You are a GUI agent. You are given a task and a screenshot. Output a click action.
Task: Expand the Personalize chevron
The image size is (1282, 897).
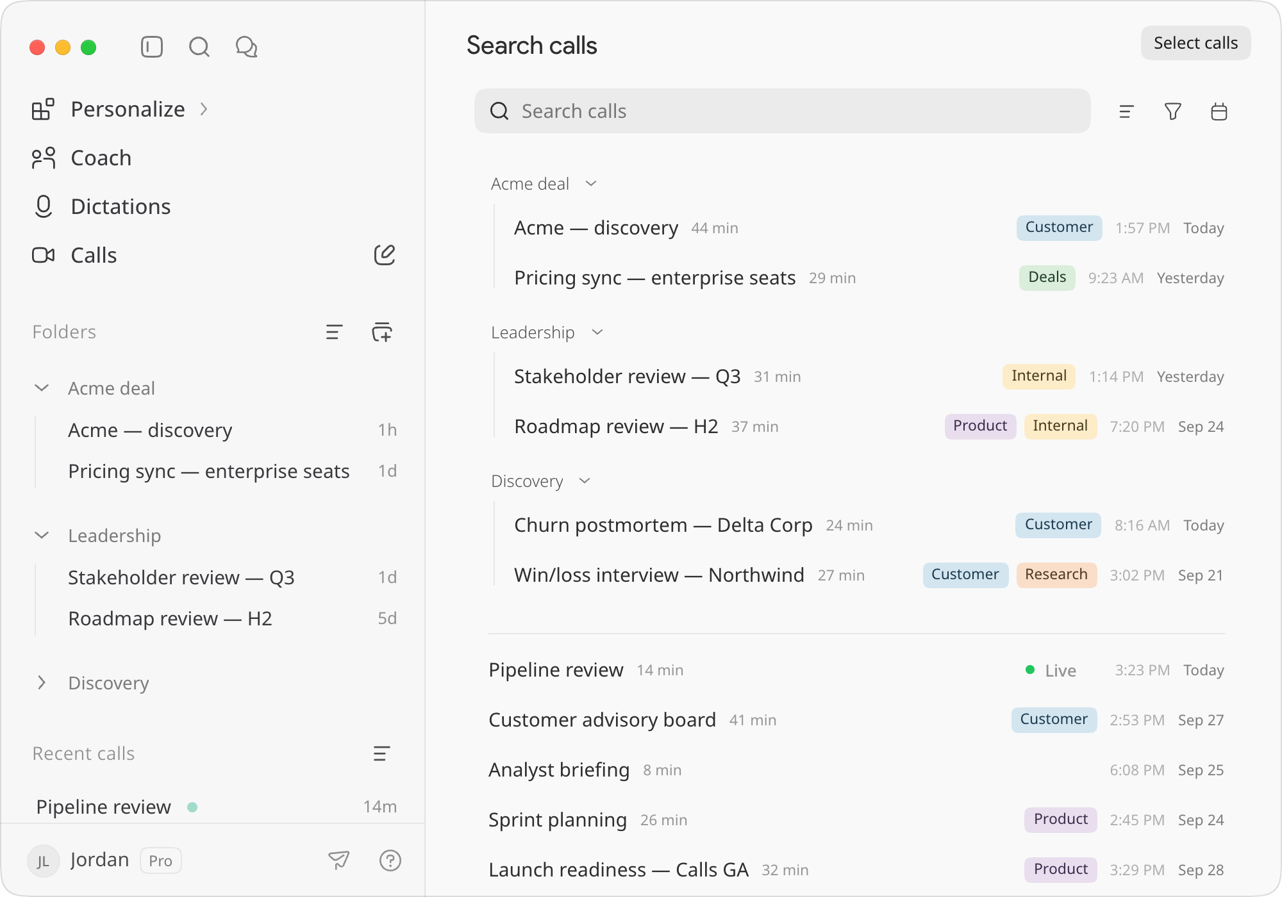204,110
